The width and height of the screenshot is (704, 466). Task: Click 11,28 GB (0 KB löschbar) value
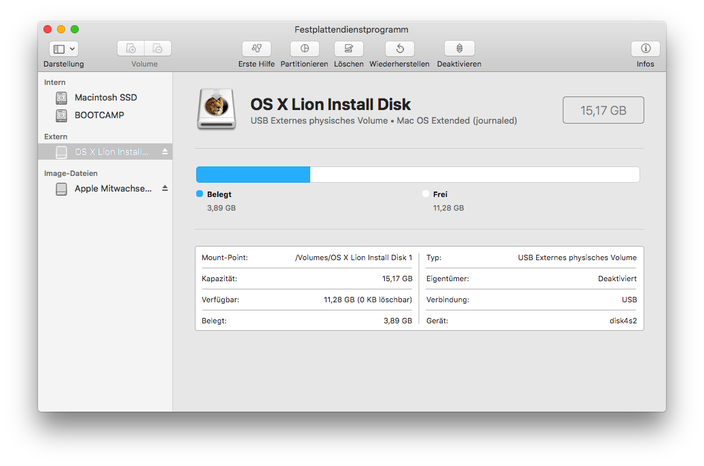tap(368, 300)
